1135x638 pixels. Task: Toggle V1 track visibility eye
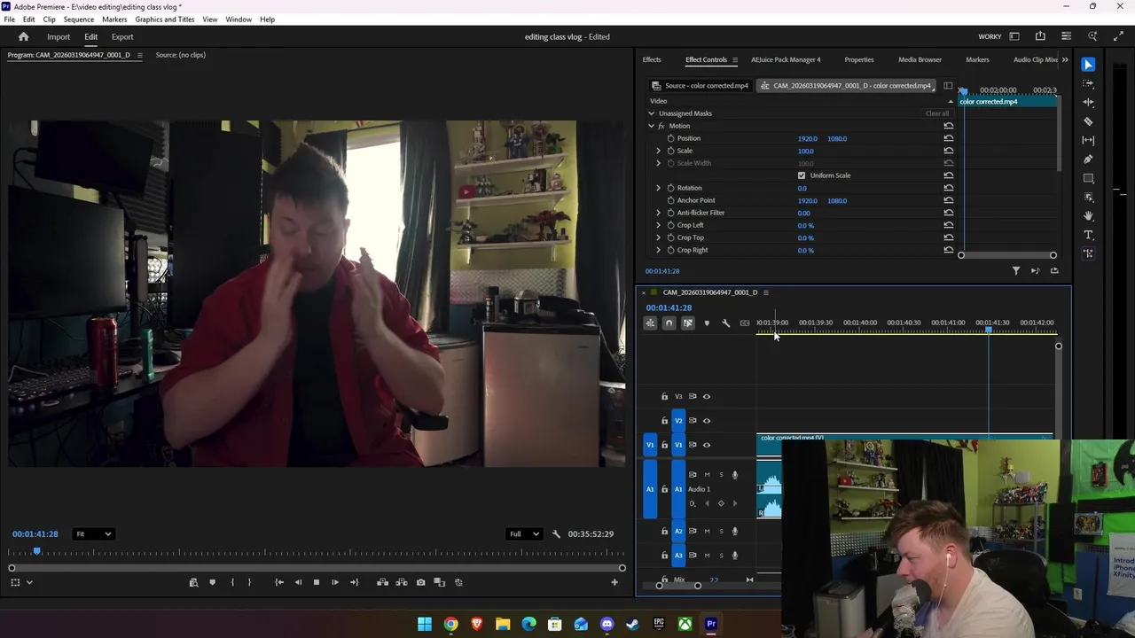pos(707,445)
